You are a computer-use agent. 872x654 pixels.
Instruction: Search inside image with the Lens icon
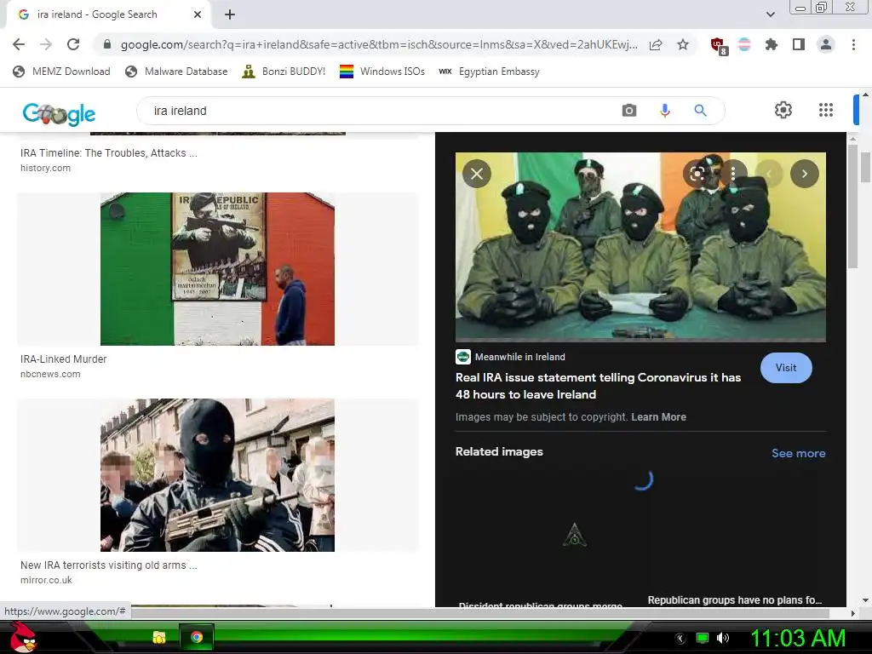pyautogui.click(x=697, y=174)
